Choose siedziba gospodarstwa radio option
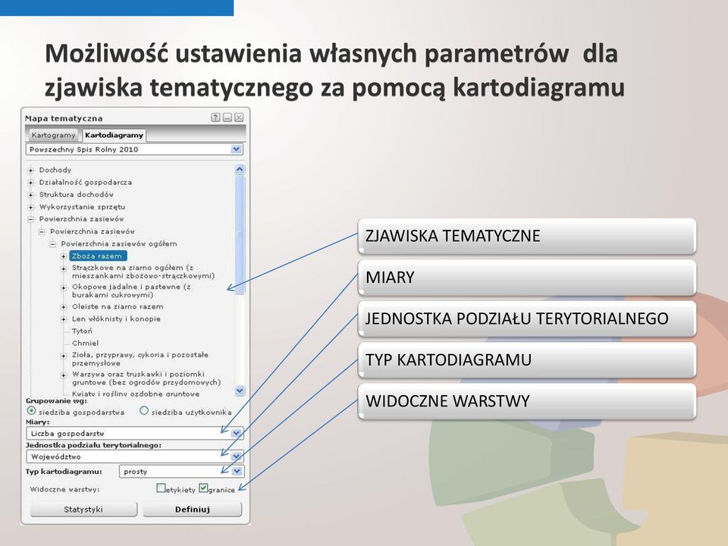 [31, 411]
